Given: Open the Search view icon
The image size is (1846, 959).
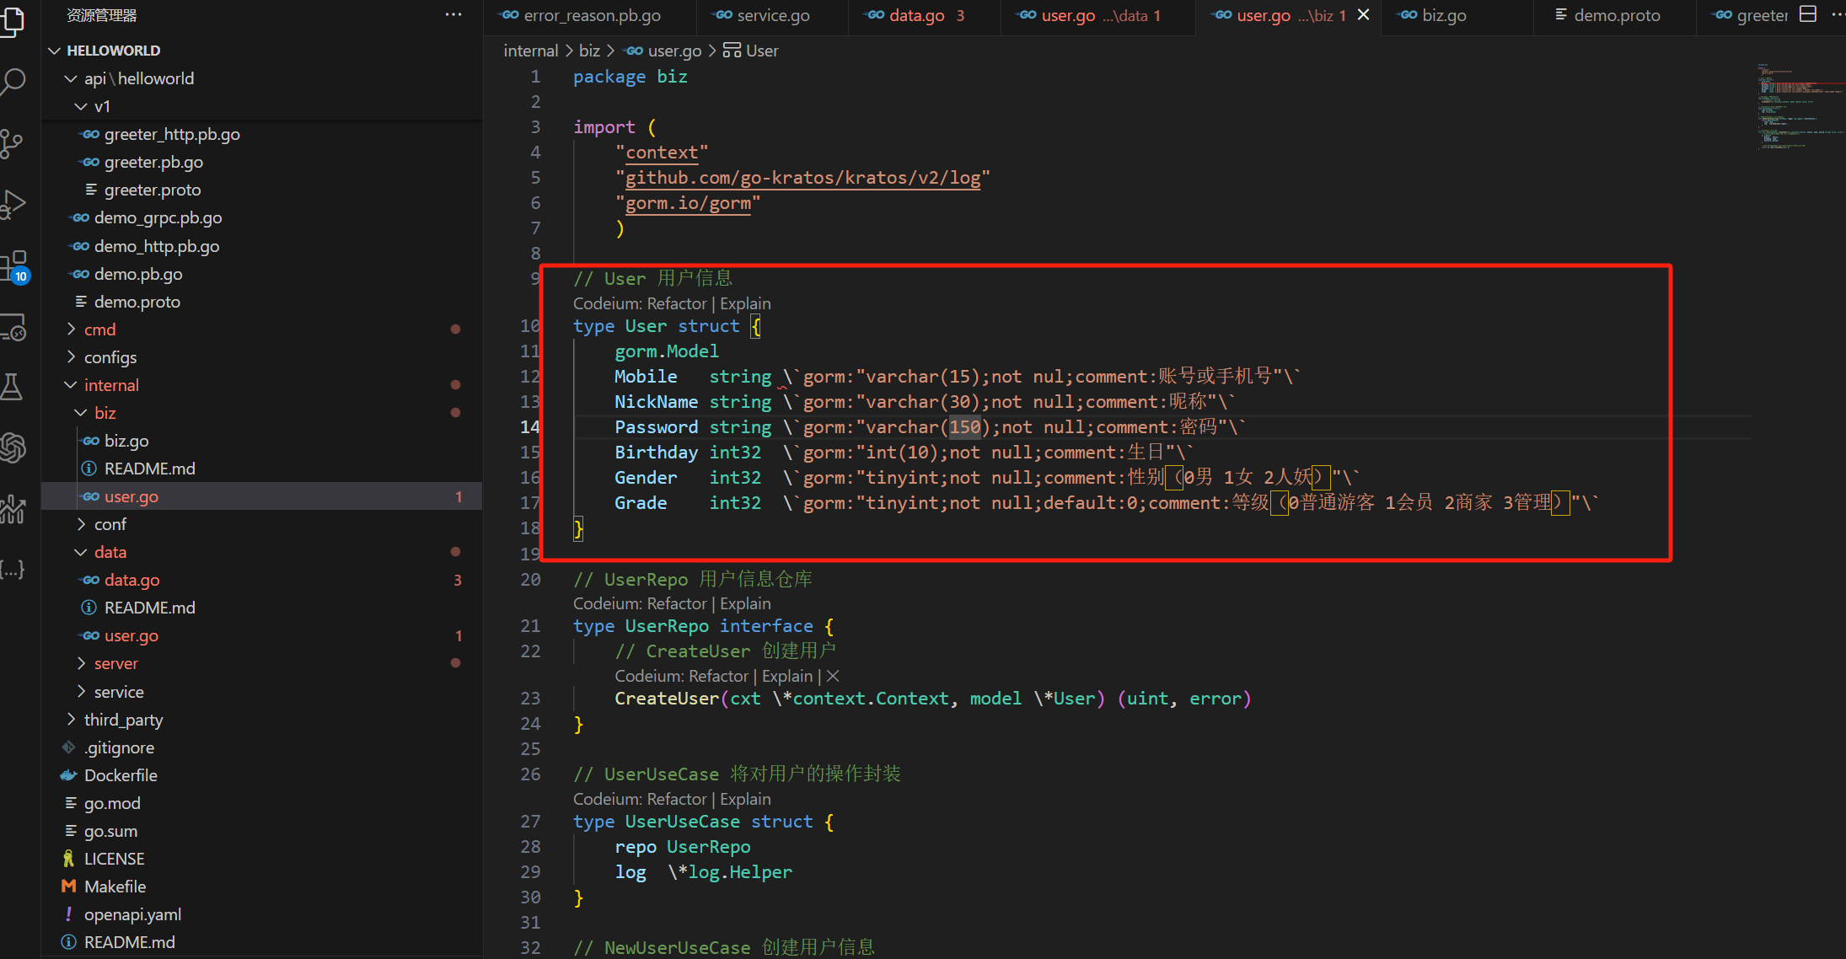Looking at the screenshot, I should click(12, 83).
